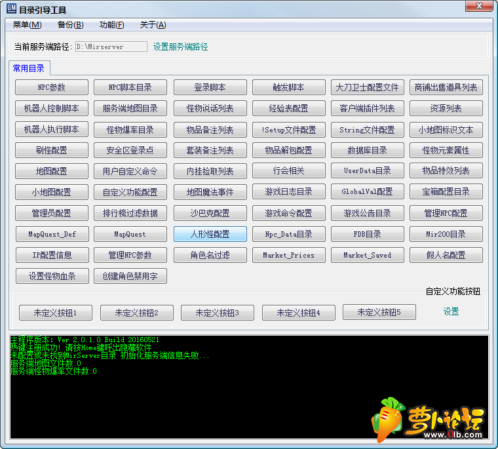498x449 pixels.
Task: Click the 游戏公告目录 button
Action: (x=368, y=213)
